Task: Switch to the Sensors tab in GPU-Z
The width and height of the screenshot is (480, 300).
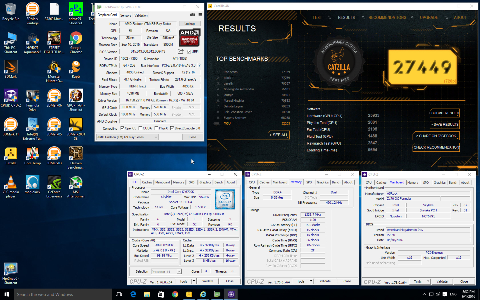Action: click(x=125, y=15)
